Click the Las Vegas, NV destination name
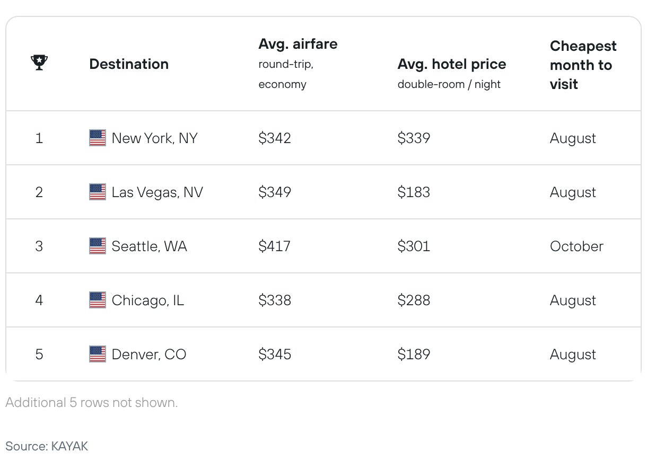Viewport: 647px width, 461px height. click(x=158, y=192)
